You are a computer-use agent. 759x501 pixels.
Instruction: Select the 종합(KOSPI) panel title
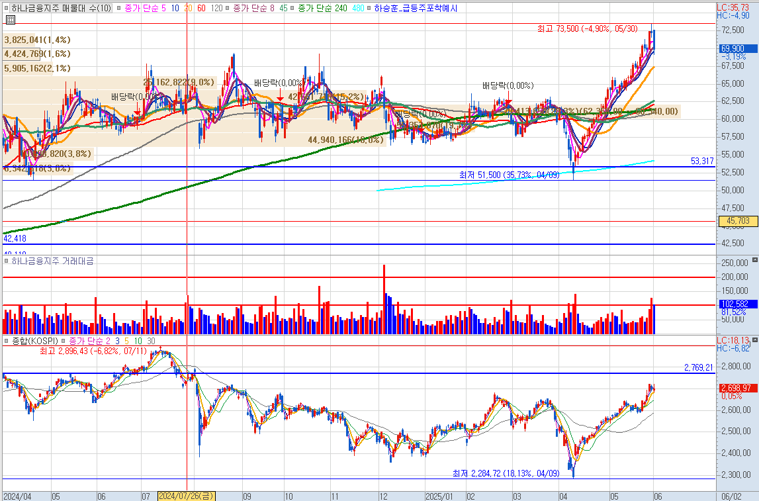click(x=34, y=341)
